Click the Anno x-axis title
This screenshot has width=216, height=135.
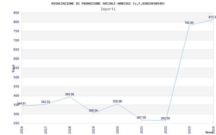[x=210, y=132]
